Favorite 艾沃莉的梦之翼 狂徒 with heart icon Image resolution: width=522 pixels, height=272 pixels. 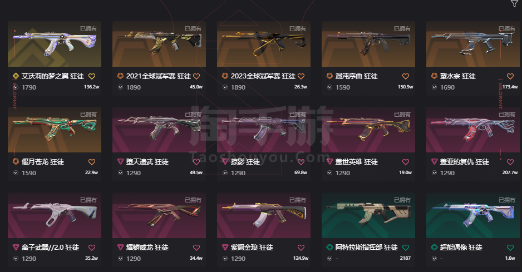pos(92,76)
